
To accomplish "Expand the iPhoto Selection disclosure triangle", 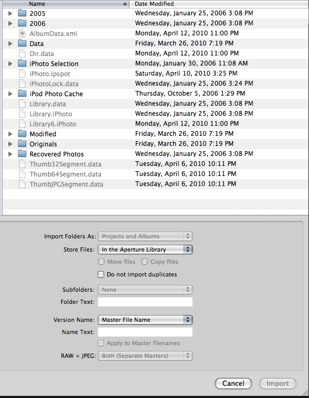I will click(10, 63).
